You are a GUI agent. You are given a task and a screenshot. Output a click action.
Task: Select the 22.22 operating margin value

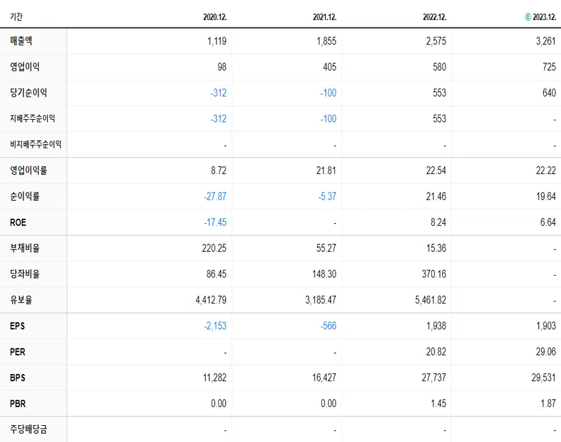[546, 170]
